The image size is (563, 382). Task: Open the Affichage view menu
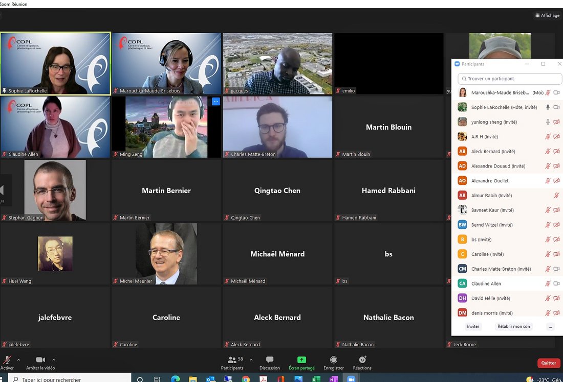pos(547,15)
